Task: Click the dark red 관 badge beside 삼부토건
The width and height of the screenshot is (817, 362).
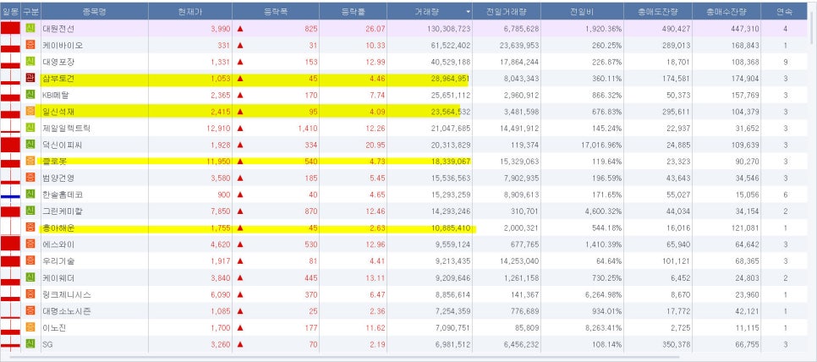Action: (x=30, y=78)
